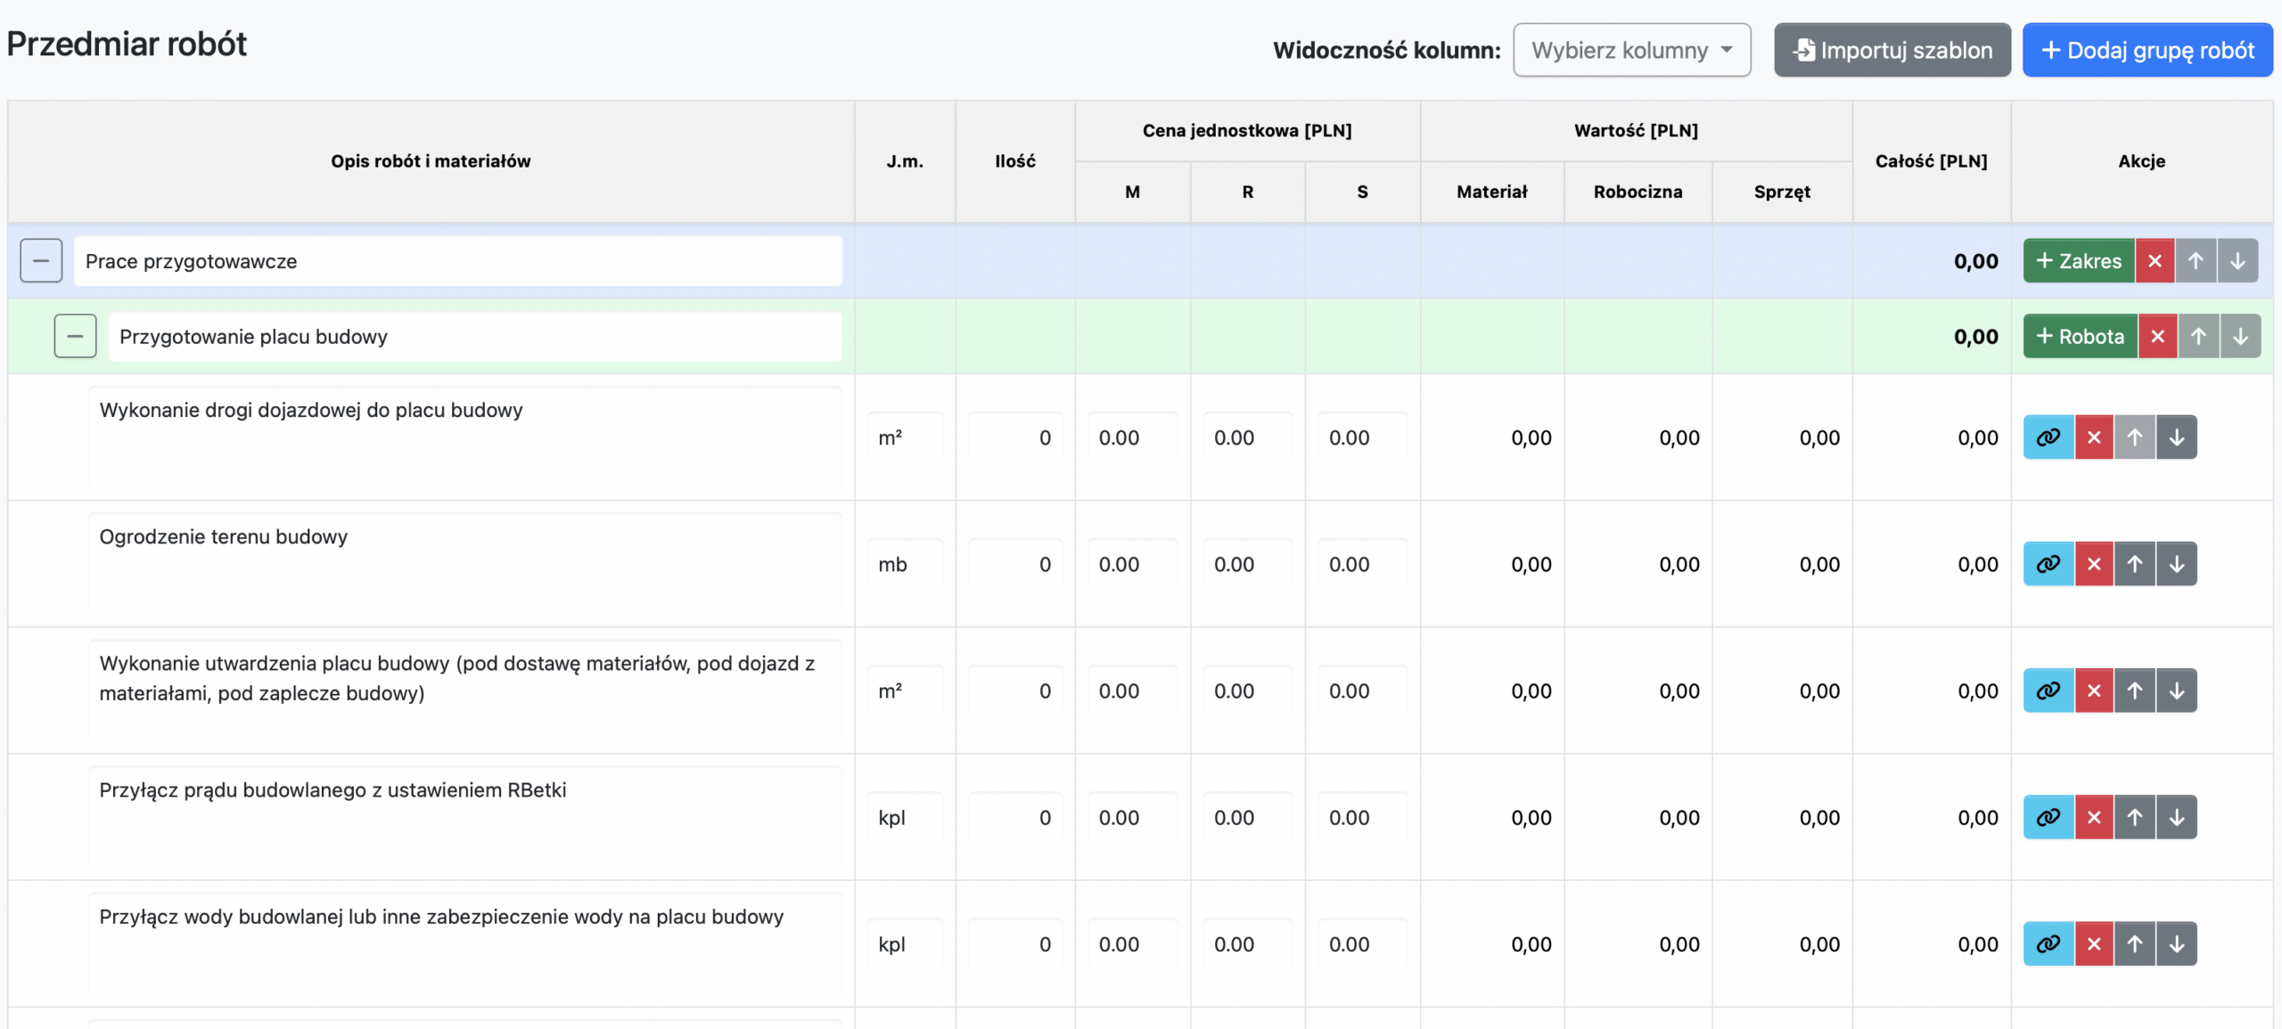Image resolution: width=2282 pixels, height=1029 pixels.
Task: Delete the Wykonanie drogi dojazdowej row
Action: [2094, 437]
